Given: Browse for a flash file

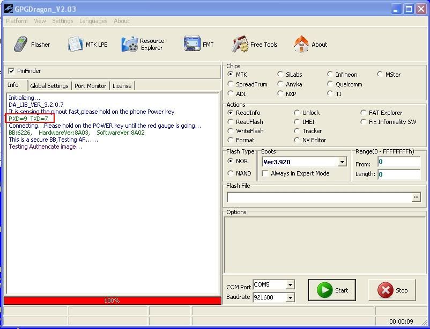Looking at the screenshot, I should point(416,198).
